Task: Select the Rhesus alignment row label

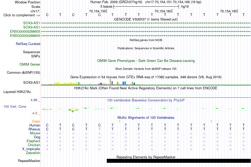Action: 34,129
